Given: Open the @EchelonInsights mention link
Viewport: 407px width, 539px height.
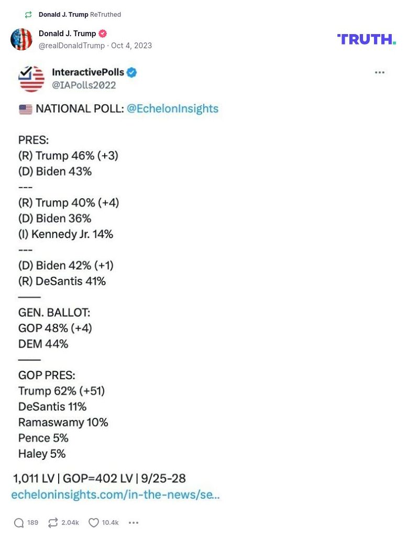Looking at the screenshot, I should (172, 109).
